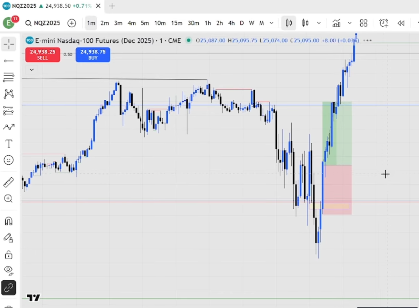Screen dimensions: 419x308
Task: Click the green market status dot
Action: click(x=189, y=41)
